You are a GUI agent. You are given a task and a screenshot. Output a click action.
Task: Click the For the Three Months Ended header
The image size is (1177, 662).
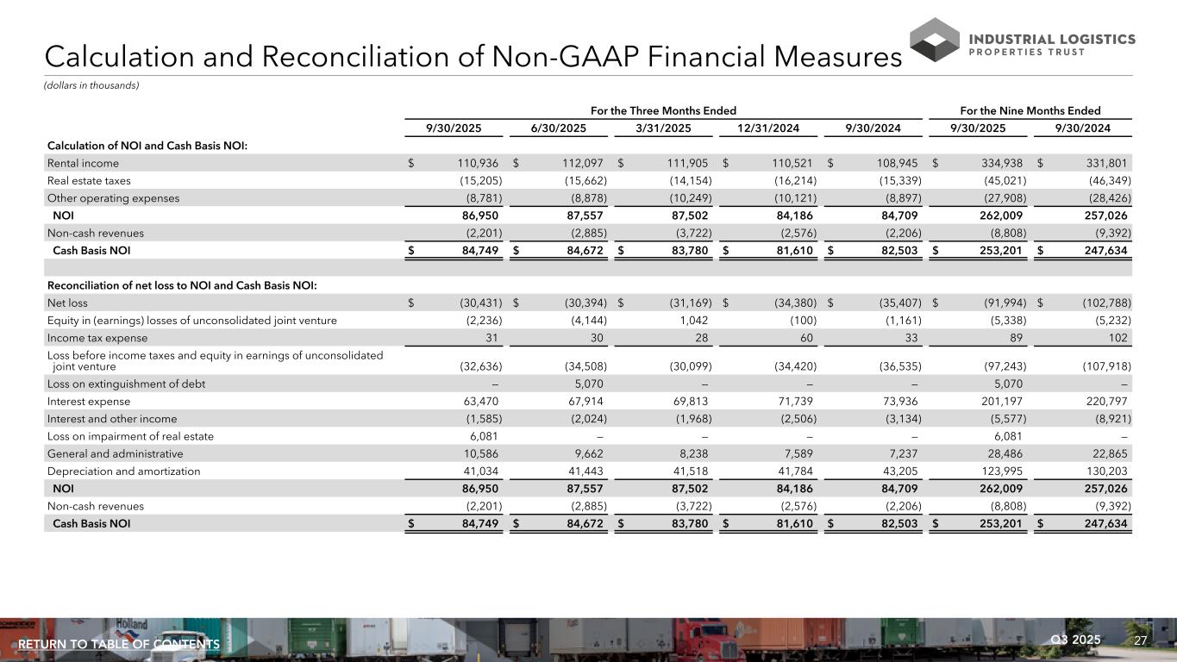663,111
